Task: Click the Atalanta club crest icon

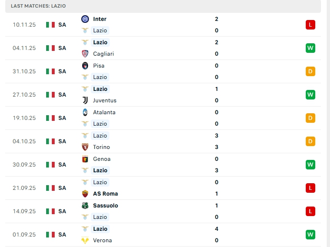Action: (x=85, y=112)
